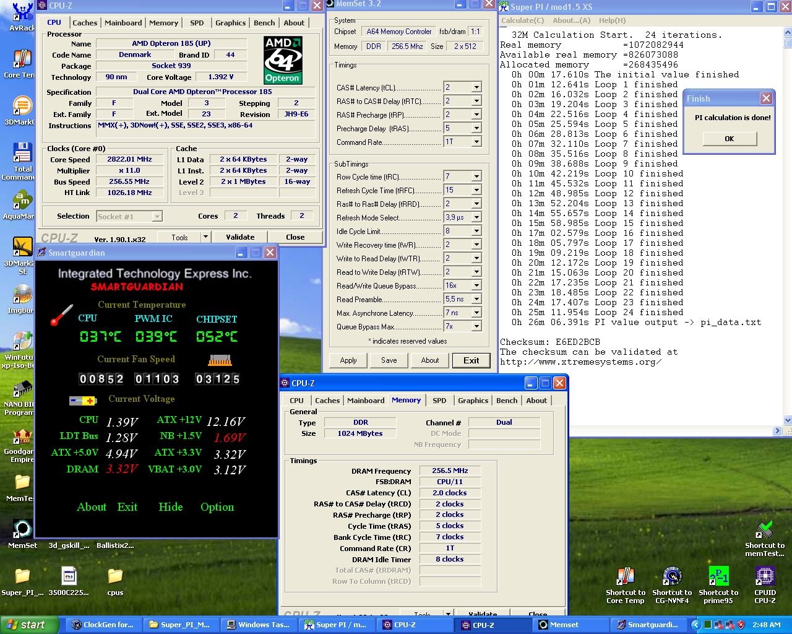Screen dimensions: 792x634
Task: Open Calculate menu in Super PI
Action: (523, 20)
